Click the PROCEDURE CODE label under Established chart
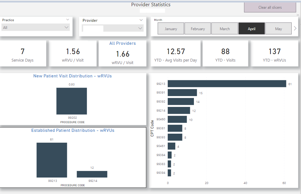Viewport: 301px width, 194px height. pyautogui.click(x=73, y=185)
